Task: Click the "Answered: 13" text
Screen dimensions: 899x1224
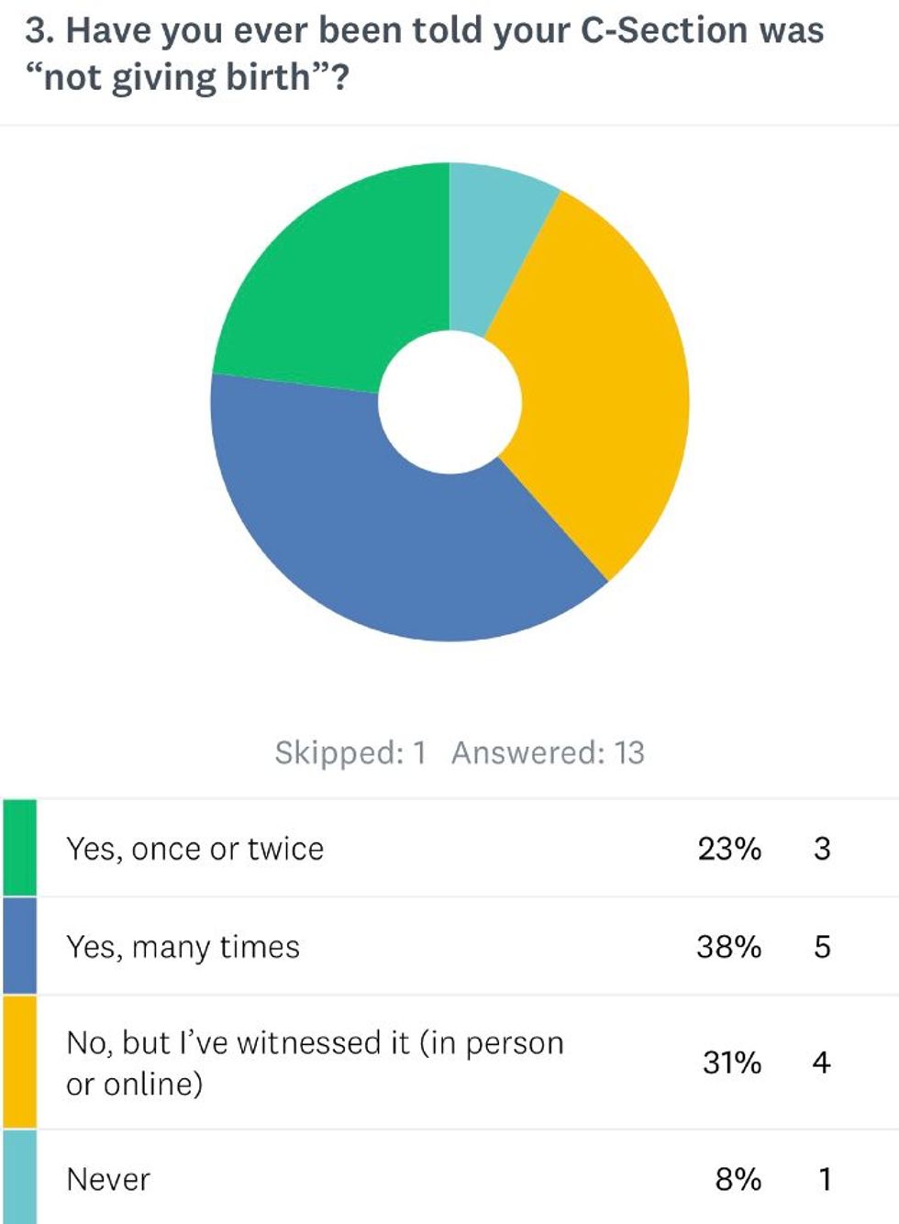Action: tap(548, 752)
